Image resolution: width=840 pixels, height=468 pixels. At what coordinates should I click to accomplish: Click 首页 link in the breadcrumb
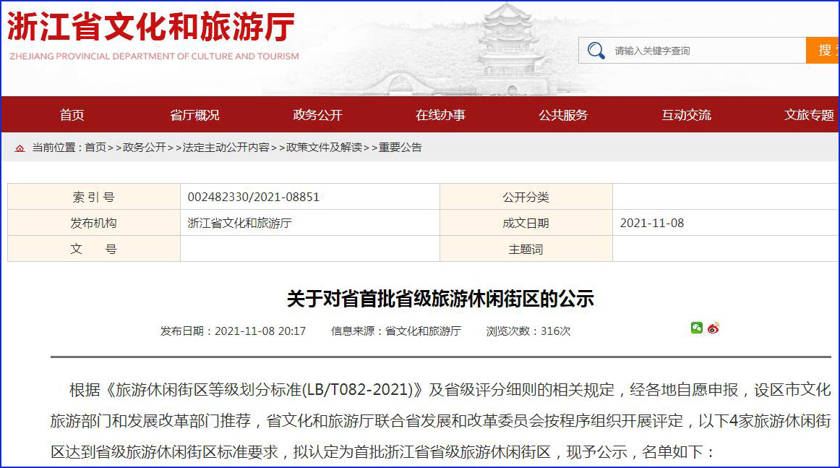click(x=95, y=148)
